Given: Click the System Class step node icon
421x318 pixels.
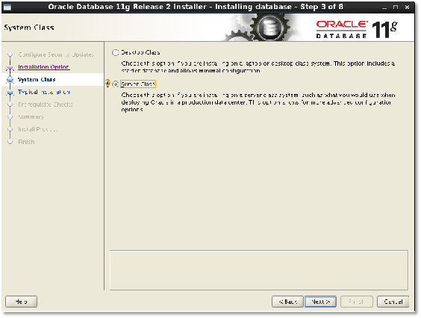Looking at the screenshot, I should tap(10, 79).
